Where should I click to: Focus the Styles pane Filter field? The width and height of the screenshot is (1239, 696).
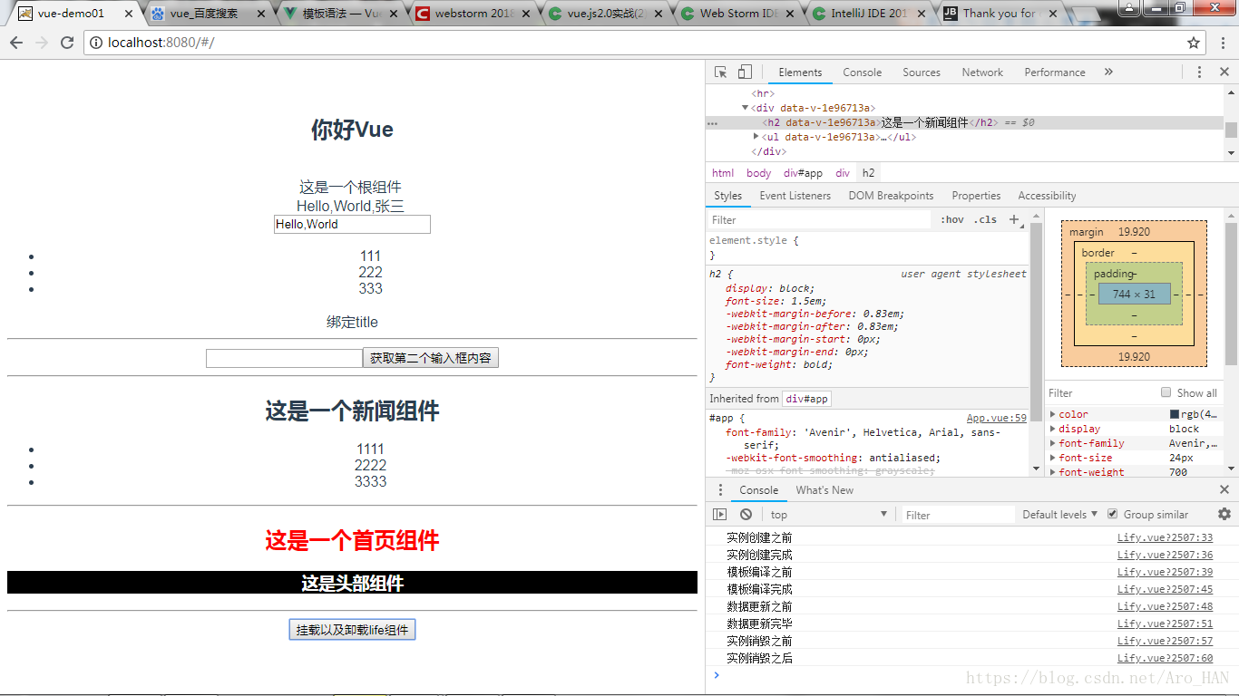tap(820, 219)
